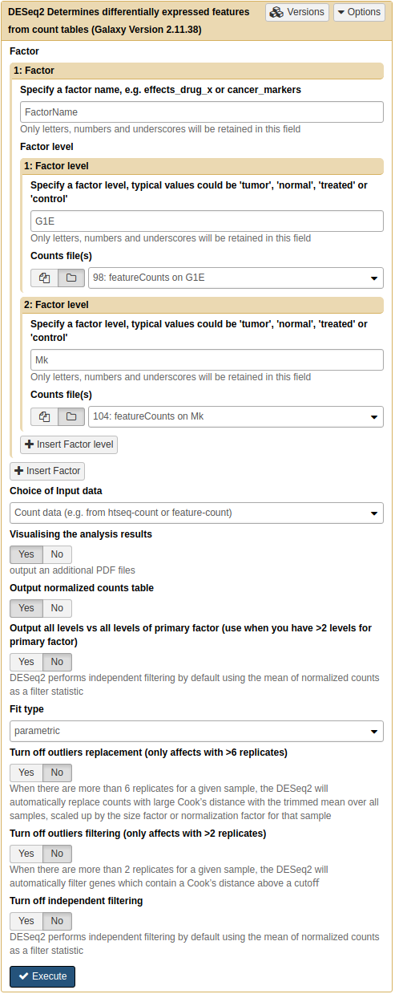This screenshot has width=395, height=994.
Task: Run the tool with the Execute button
Action: (42, 976)
